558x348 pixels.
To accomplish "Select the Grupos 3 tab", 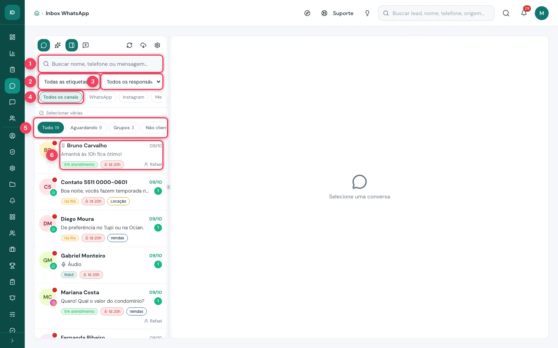I will [124, 128].
